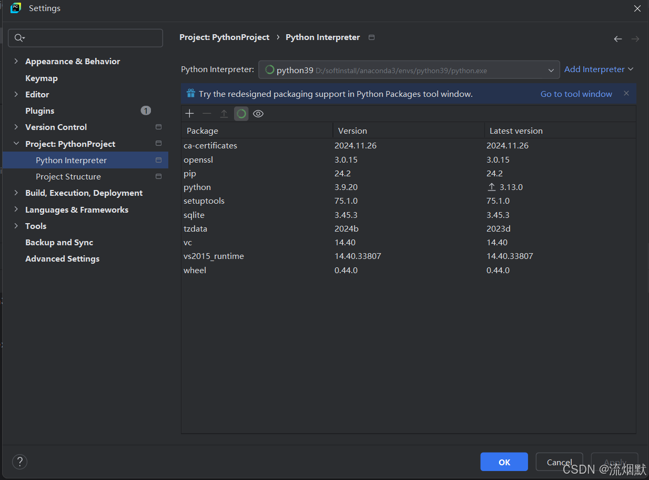Close the packaging support banner
Screen dimensions: 649x480
(x=626, y=93)
